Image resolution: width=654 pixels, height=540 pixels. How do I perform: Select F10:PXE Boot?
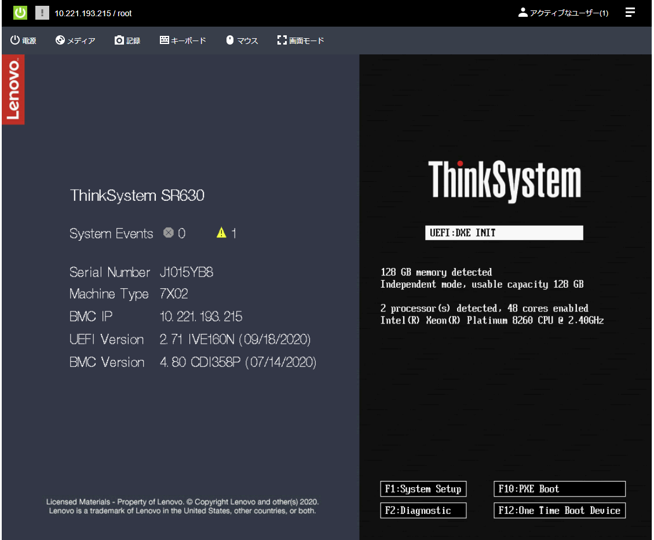coord(560,488)
